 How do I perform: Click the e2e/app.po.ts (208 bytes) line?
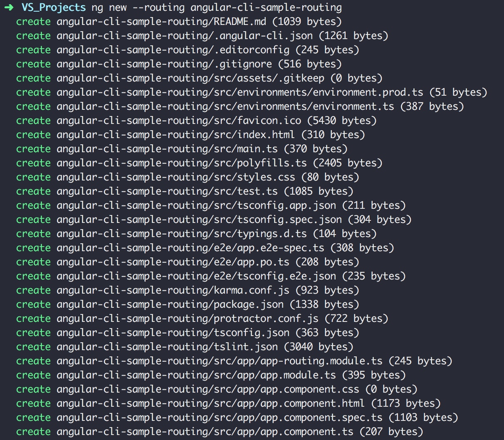pyautogui.click(x=188, y=262)
